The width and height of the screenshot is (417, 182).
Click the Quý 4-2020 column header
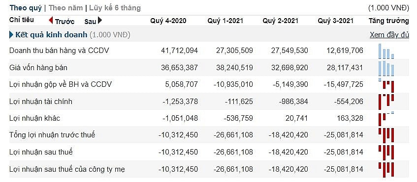[168, 21]
